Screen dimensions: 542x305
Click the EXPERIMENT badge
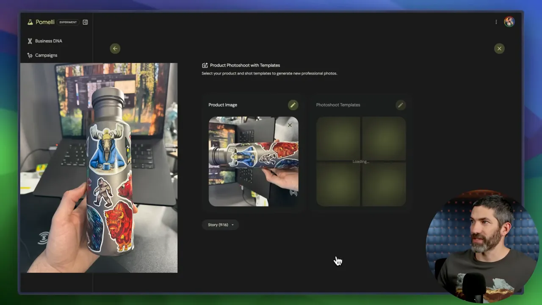click(68, 22)
